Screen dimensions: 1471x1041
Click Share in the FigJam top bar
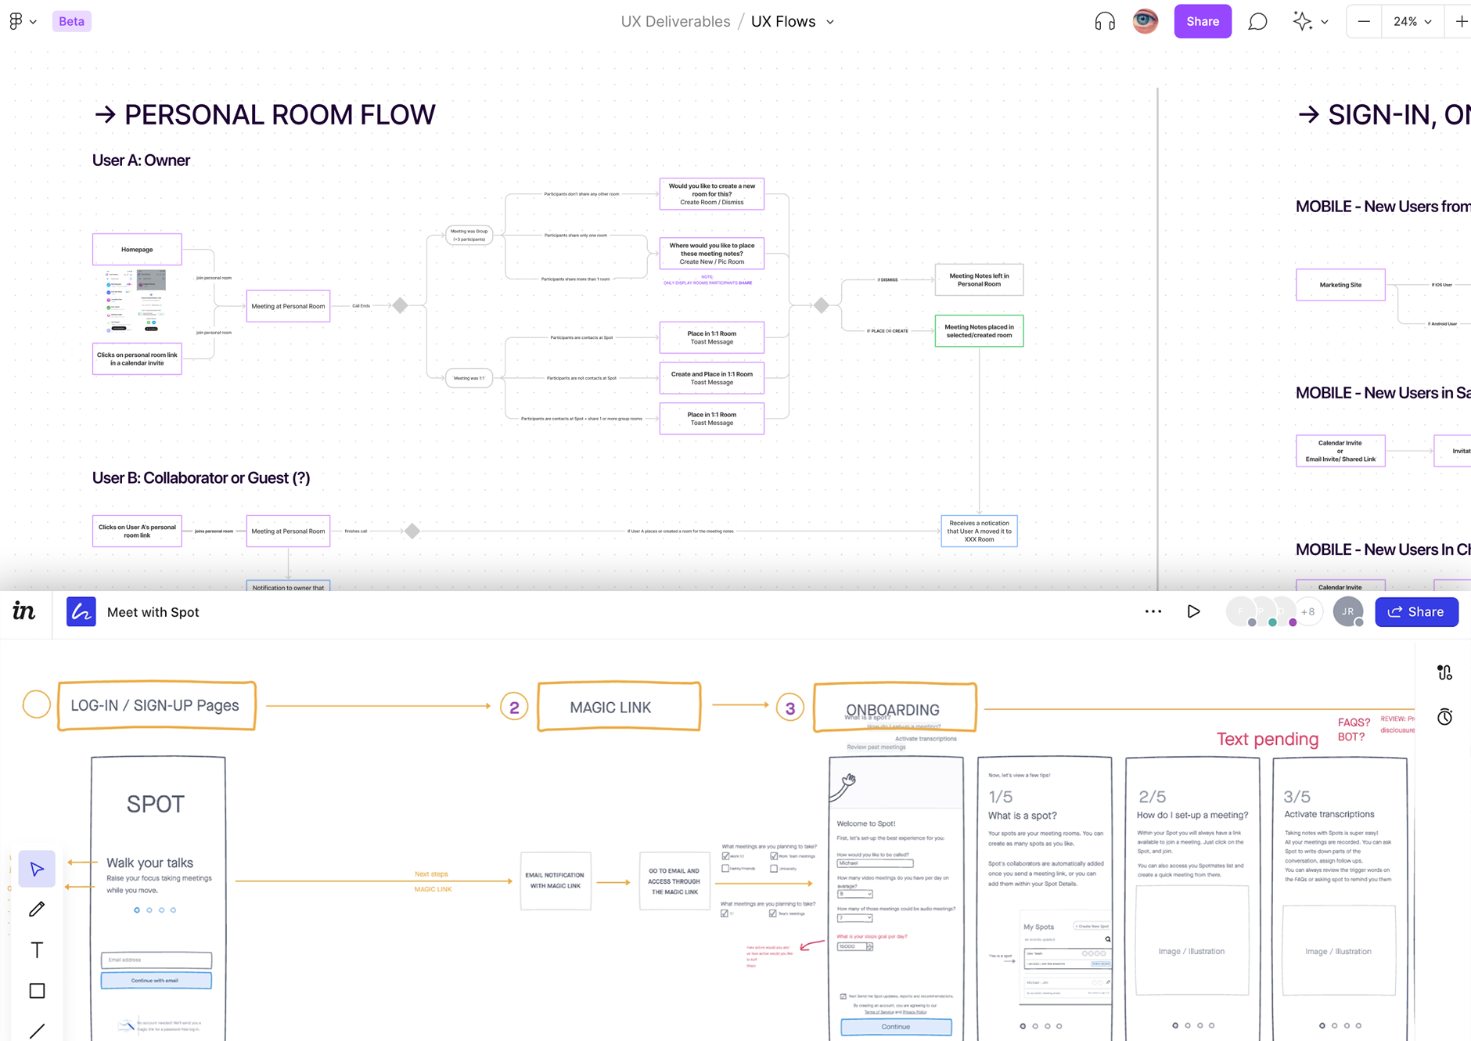click(1203, 21)
